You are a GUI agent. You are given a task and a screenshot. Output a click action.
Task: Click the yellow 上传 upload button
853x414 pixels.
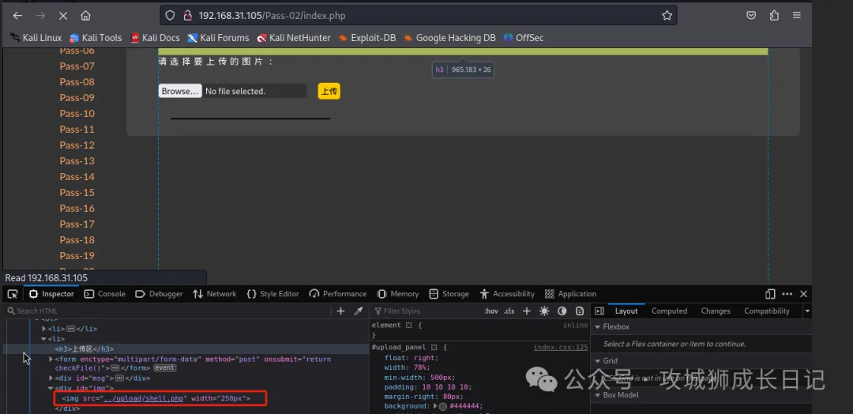pos(329,91)
